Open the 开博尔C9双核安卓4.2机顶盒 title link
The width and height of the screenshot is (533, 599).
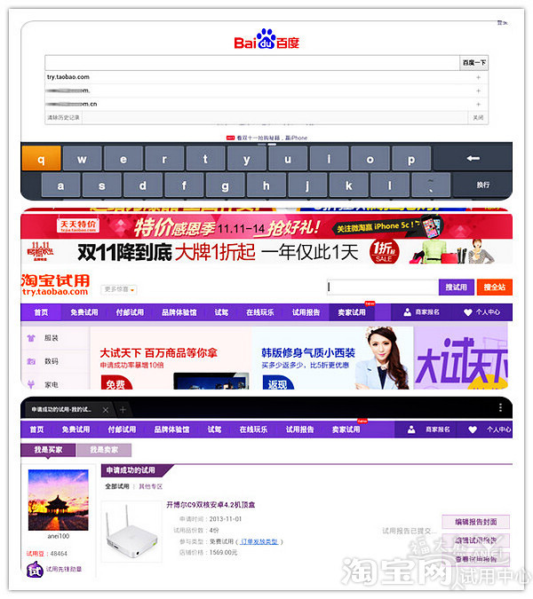pyautogui.click(x=211, y=505)
